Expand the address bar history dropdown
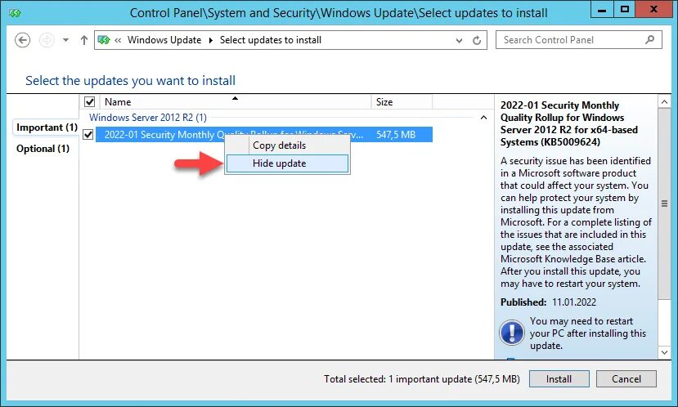678x407 pixels. [459, 40]
